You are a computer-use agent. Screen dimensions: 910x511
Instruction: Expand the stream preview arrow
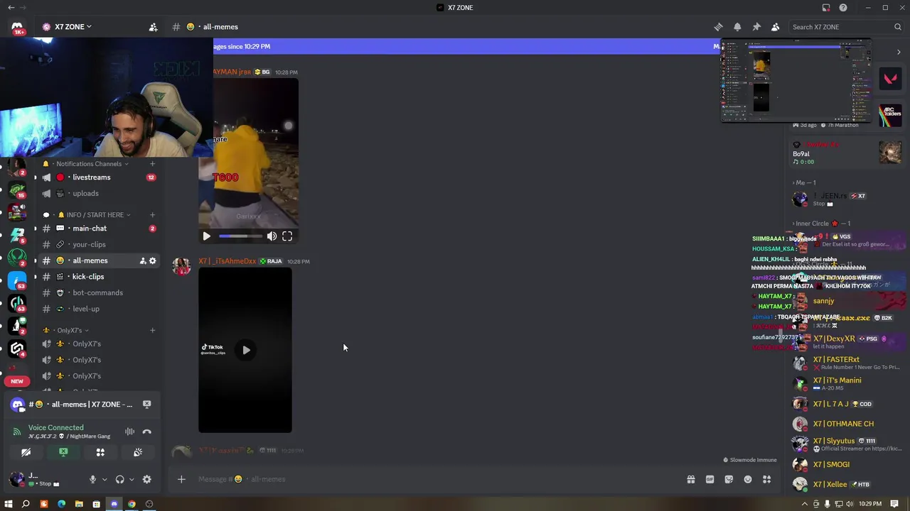coord(899,52)
